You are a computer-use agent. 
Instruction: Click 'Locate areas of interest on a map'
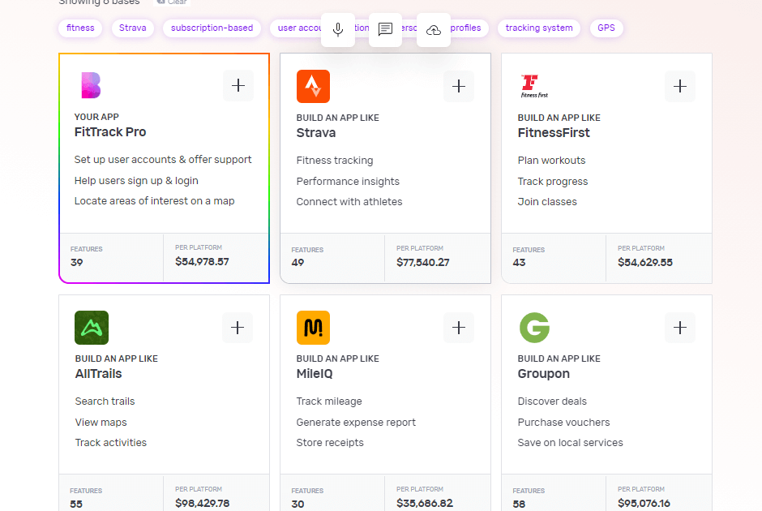click(154, 201)
